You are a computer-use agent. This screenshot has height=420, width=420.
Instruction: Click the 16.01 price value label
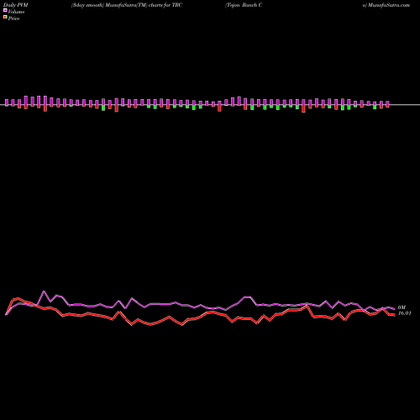pos(405,313)
